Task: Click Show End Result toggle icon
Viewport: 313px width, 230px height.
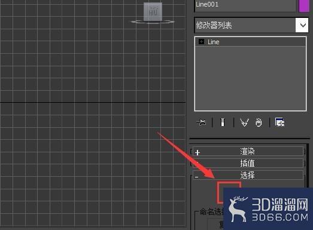Action: pos(223,122)
